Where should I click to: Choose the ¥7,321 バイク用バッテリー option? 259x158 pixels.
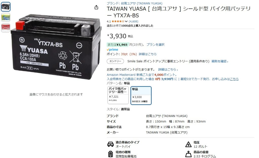118,95
